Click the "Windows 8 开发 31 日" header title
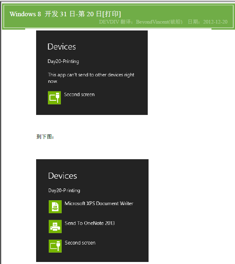235x264 pixels. (x=65, y=14)
